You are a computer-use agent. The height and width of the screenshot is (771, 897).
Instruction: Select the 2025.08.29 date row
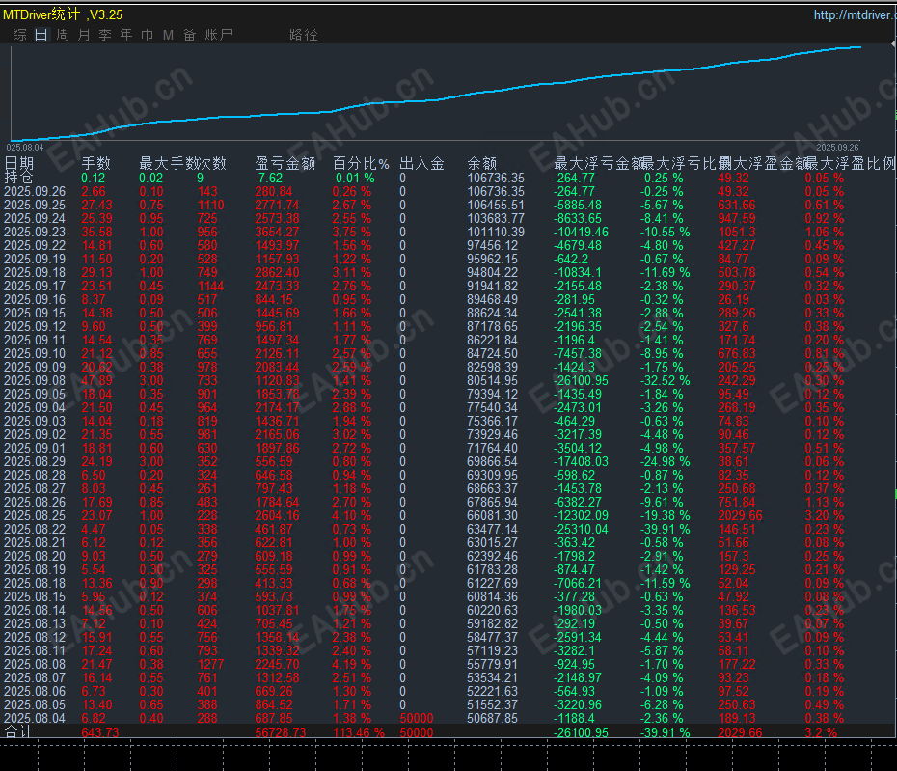(35, 461)
